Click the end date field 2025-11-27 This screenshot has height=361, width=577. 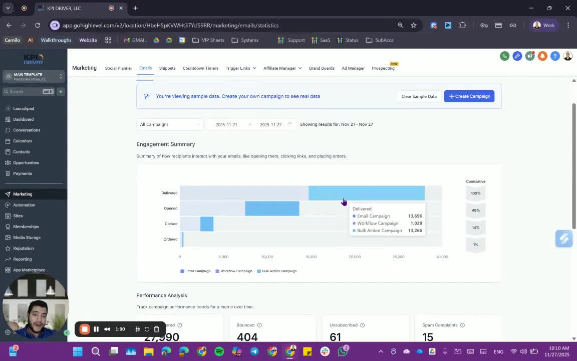pos(271,124)
